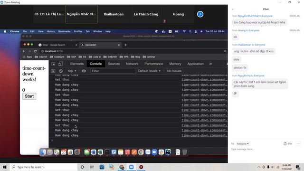Screen dimensions: 304x171
Task: Focus the console Filter field
Action: (113, 71)
